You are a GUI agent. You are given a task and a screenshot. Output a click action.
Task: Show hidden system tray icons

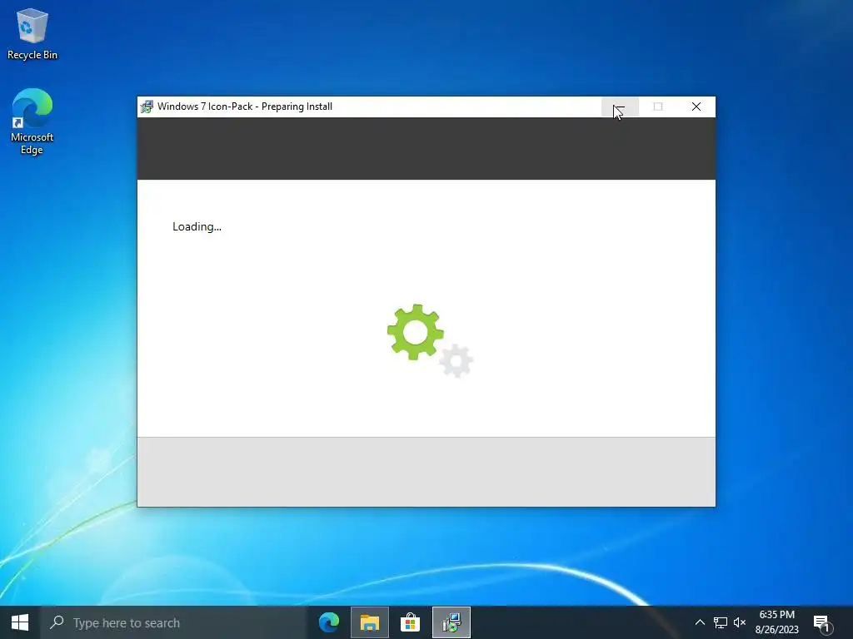click(700, 622)
